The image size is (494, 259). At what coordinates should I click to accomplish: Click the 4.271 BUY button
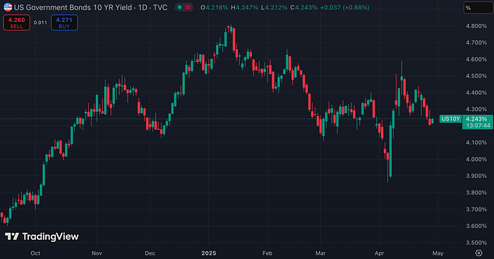(x=64, y=23)
